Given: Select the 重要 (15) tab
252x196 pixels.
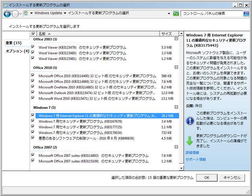Looking at the screenshot, I should [x=13, y=43].
